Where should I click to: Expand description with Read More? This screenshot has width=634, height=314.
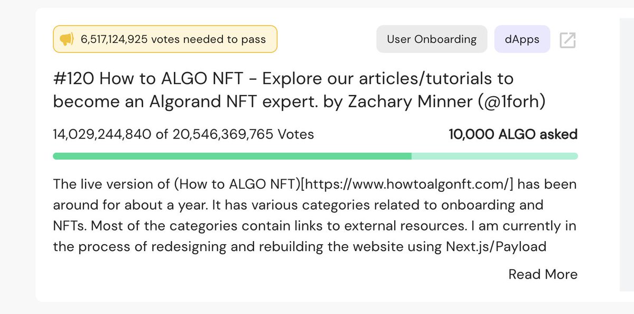tap(543, 274)
